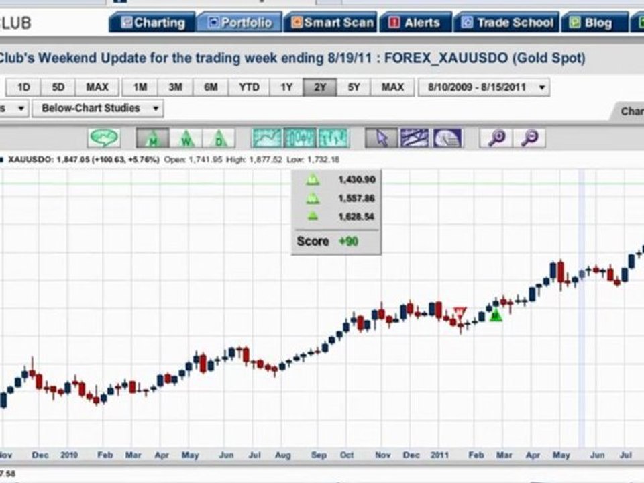The width and height of the screenshot is (644, 483).
Task: Open the Trade School tab
Action: (x=507, y=22)
